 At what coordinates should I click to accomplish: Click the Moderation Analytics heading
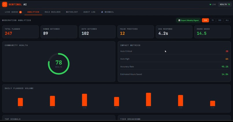pos(16,20)
